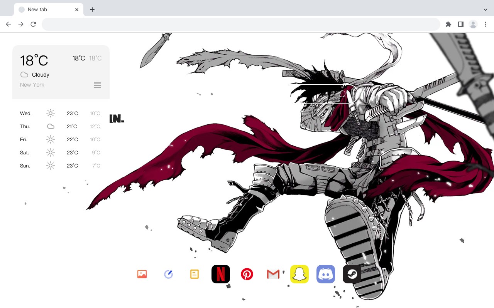Image resolution: width=494 pixels, height=308 pixels.
Task: Reload the current page
Action: 33,24
